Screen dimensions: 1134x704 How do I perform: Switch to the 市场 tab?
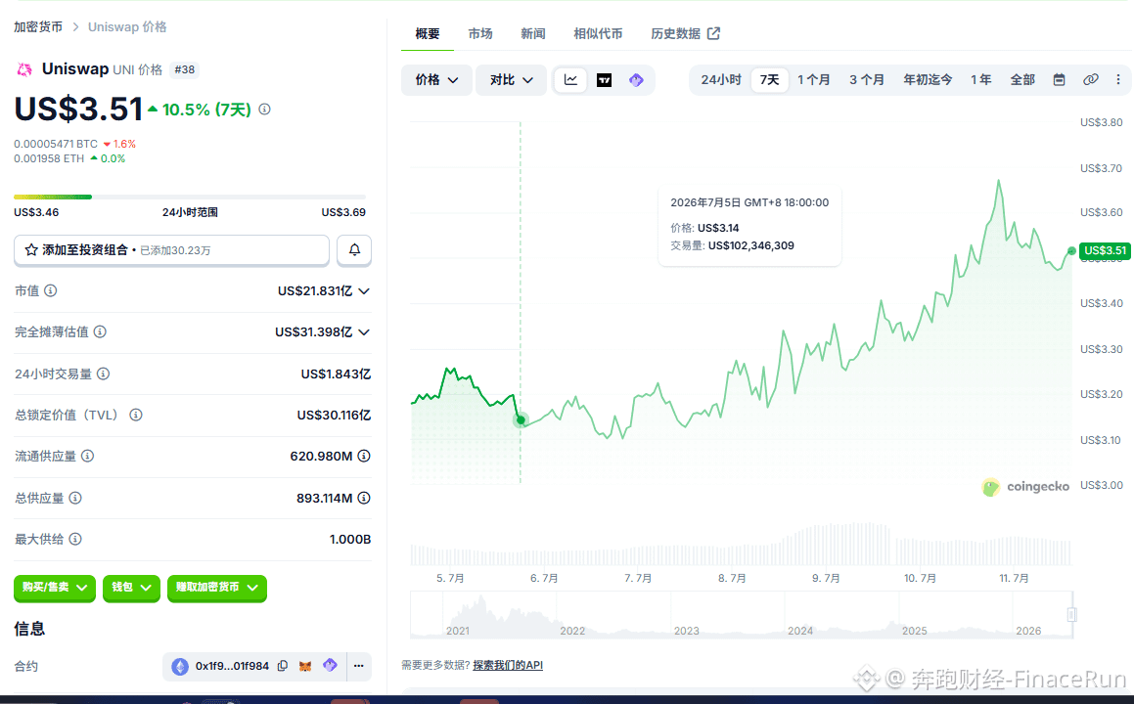point(480,33)
